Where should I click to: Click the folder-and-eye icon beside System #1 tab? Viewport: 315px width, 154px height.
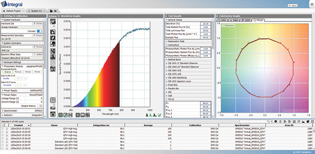click(53, 11)
